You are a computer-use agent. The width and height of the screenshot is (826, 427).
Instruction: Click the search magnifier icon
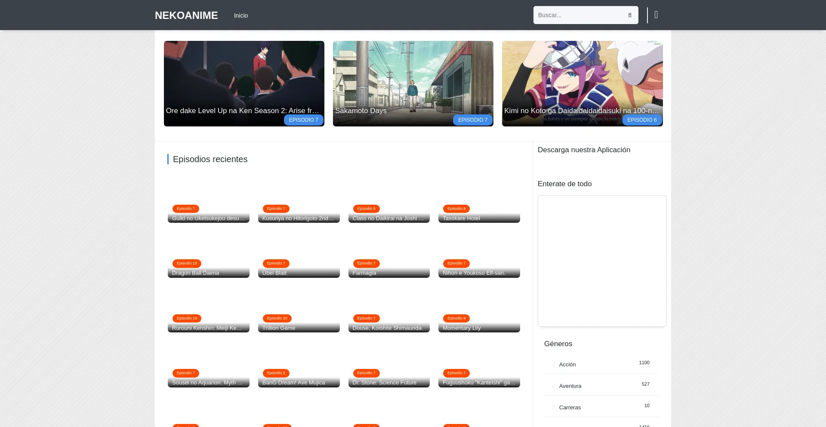pyautogui.click(x=629, y=15)
